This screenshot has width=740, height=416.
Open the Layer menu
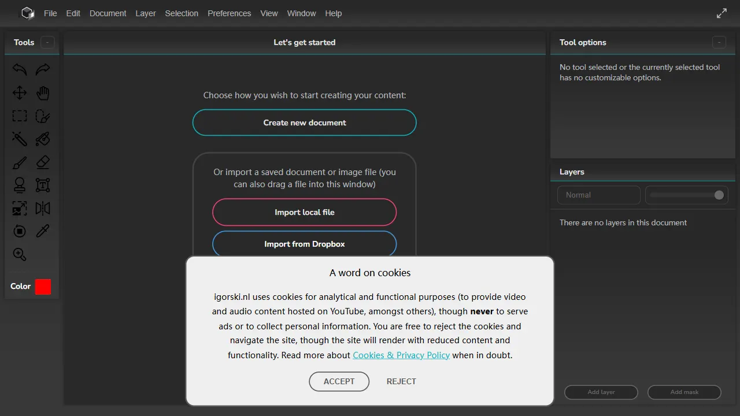[x=146, y=13]
